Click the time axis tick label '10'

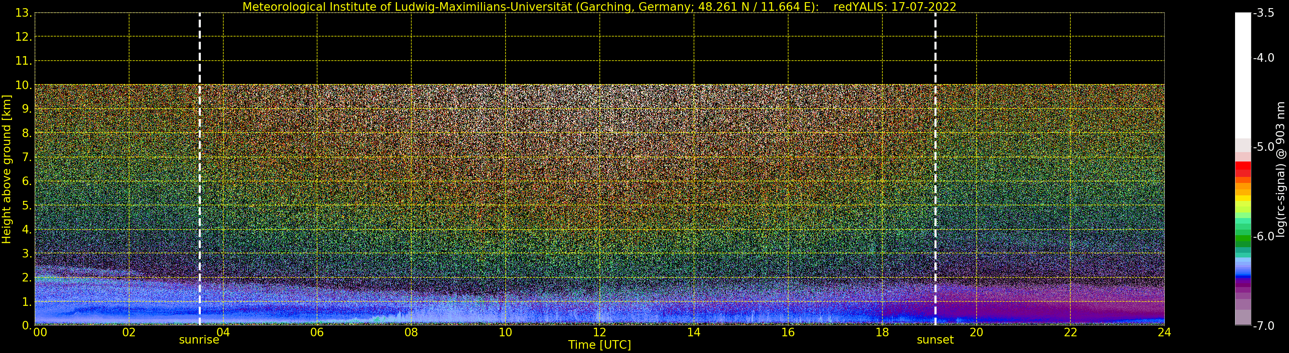[x=505, y=332]
